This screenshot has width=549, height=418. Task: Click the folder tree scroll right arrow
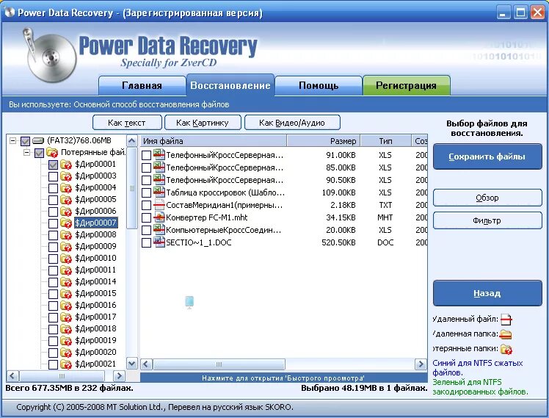click(x=119, y=376)
